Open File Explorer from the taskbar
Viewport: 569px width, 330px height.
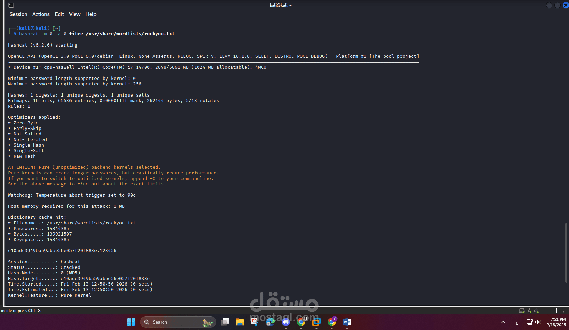tap(240, 322)
